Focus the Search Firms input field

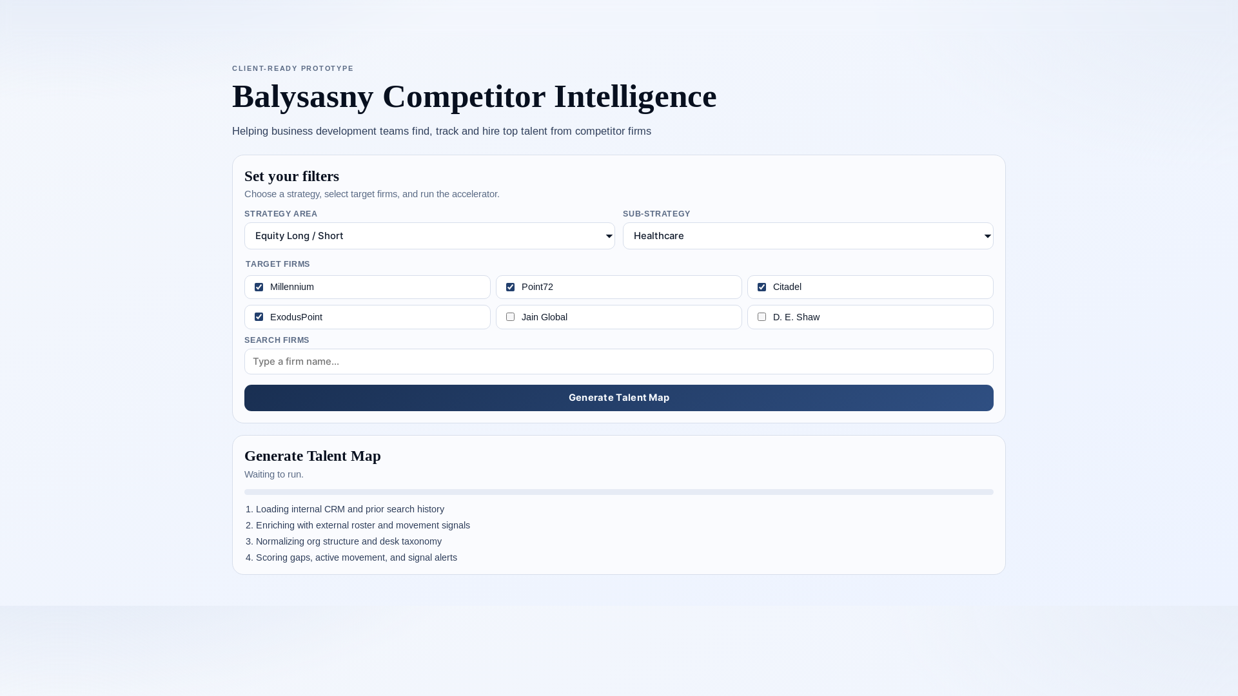pos(619,362)
